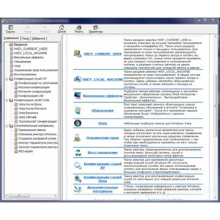Click the green arrows icon beside Восстановление

point(78,152)
